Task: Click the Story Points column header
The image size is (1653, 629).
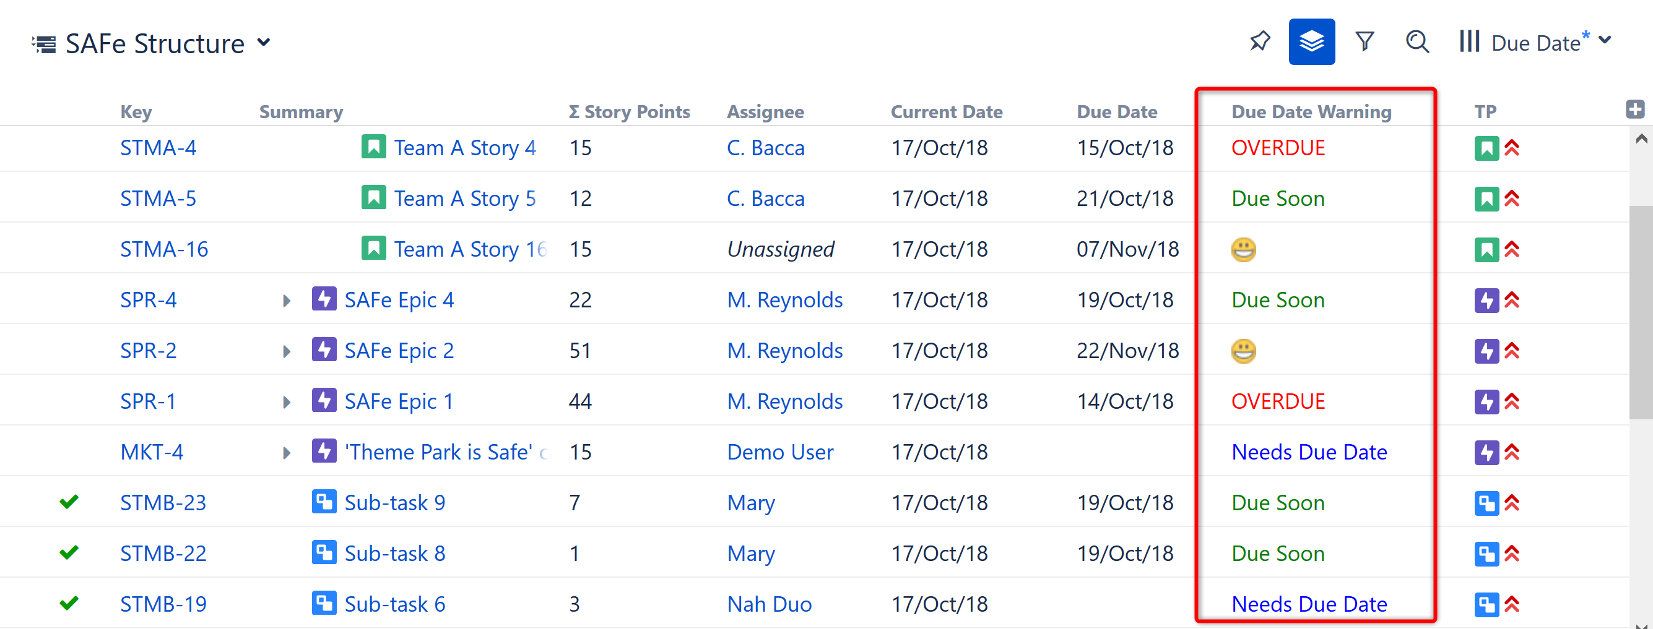Action: click(629, 111)
